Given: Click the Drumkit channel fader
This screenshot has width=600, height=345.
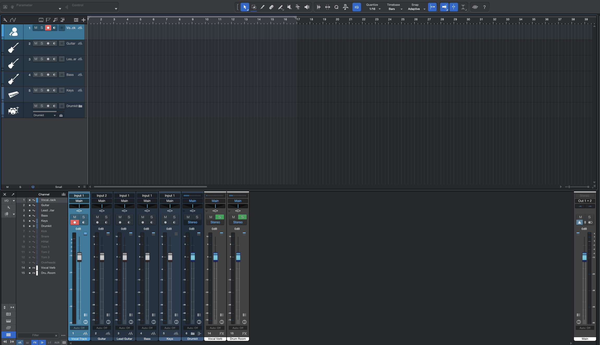Looking at the screenshot, I should [193, 257].
